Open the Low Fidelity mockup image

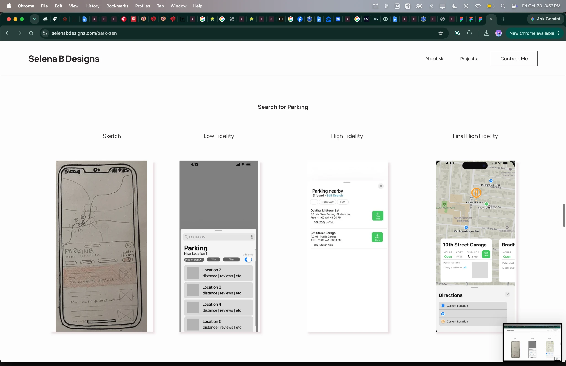[219, 246]
